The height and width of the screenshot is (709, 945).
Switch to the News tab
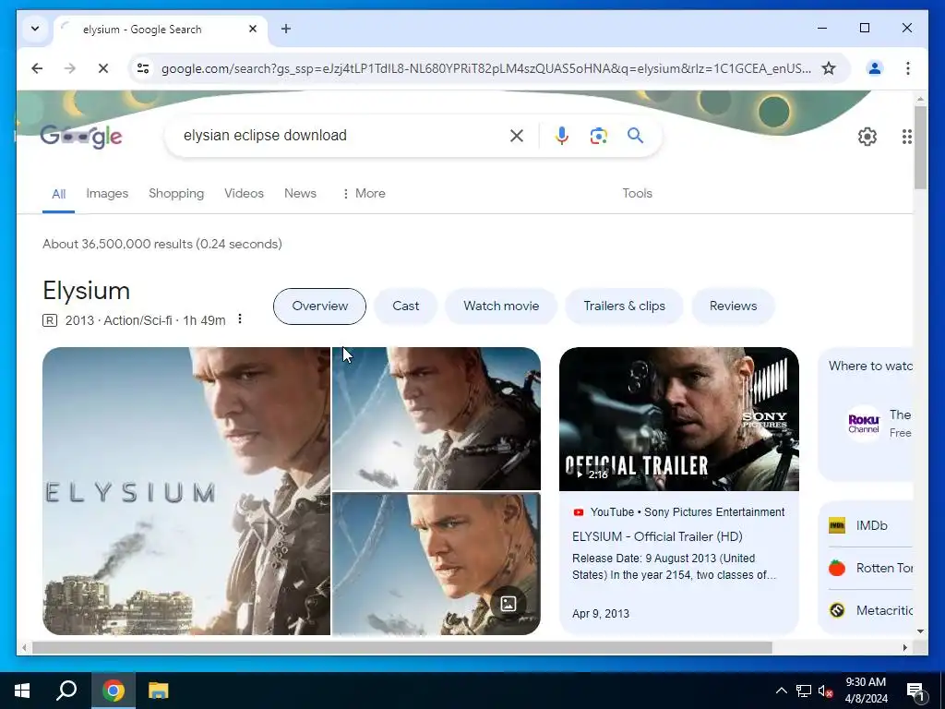pos(300,194)
